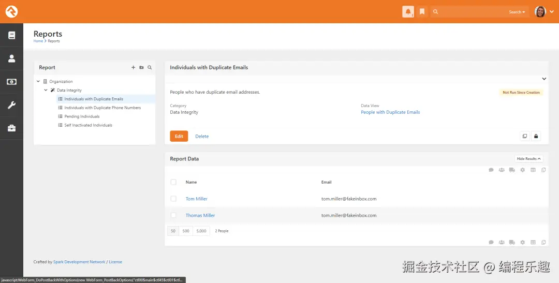Click the gear workflow icon below grid
This screenshot has width=559, height=283.
523,242
